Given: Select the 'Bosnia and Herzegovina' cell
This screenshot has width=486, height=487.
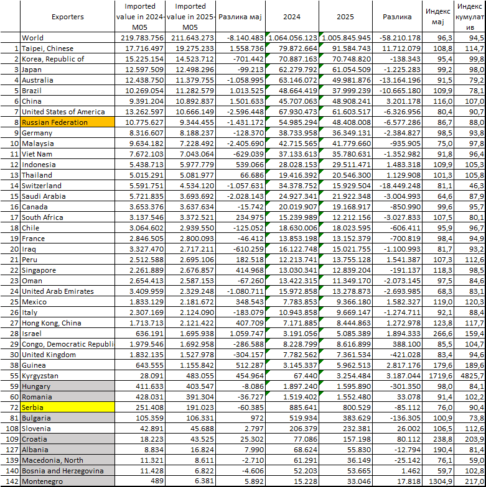Looking at the screenshot, I should (67, 471).
